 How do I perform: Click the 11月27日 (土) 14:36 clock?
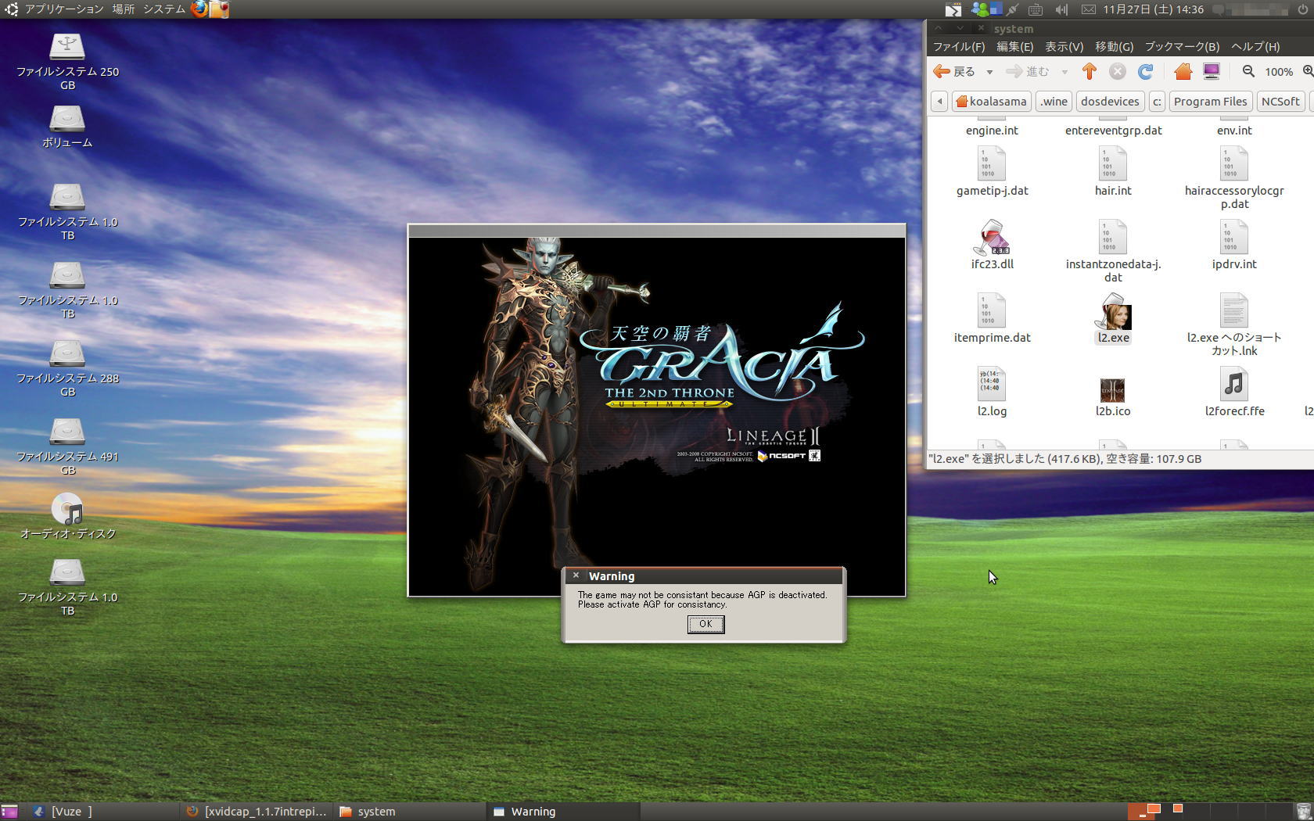[x=1153, y=9]
